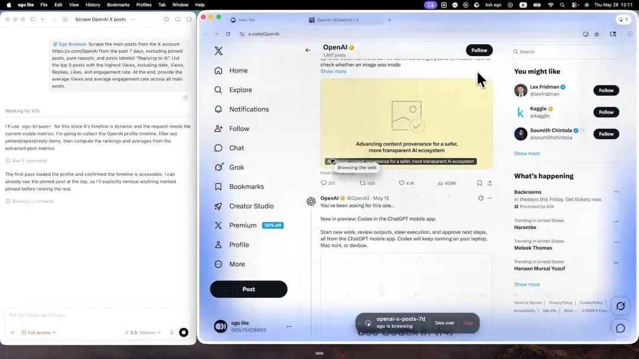Go back with the profile back arrow
The image size is (639, 359).
308,50
